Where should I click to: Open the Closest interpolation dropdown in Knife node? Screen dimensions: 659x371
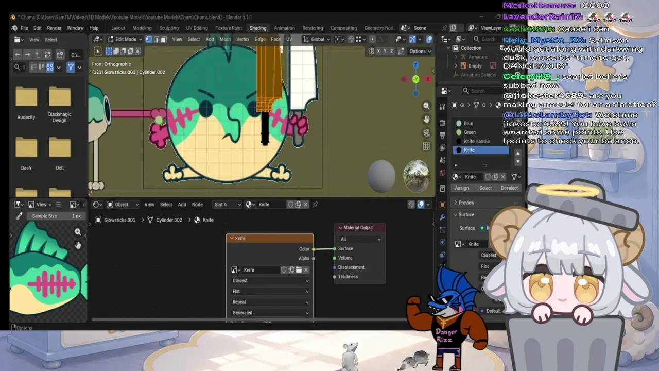(270, 281)
